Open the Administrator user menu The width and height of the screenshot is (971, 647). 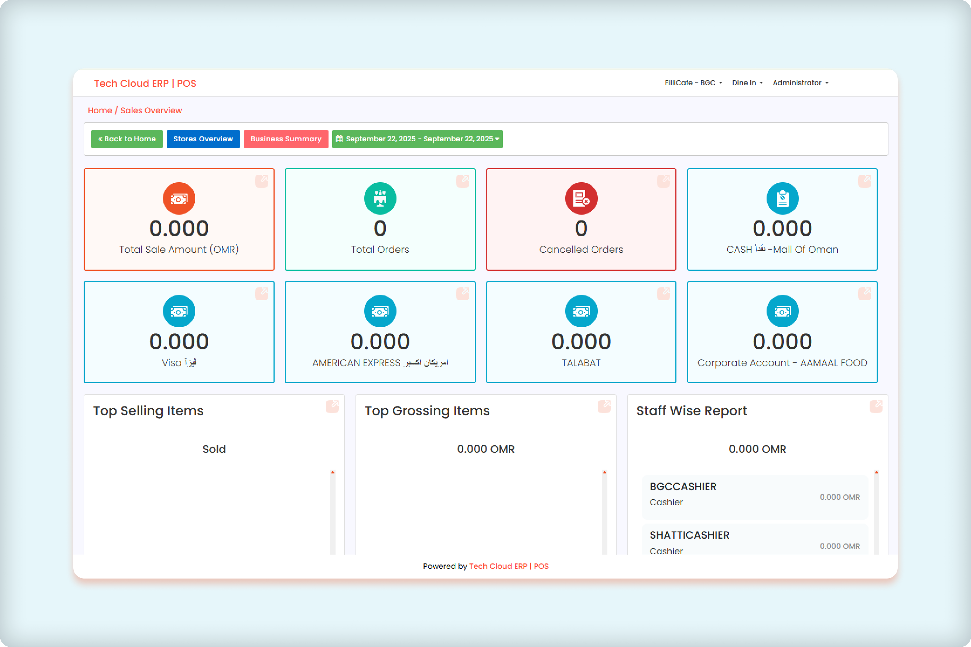[x=800, y=83]
